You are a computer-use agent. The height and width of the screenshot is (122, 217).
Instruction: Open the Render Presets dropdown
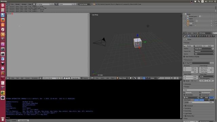click(197, 63)
